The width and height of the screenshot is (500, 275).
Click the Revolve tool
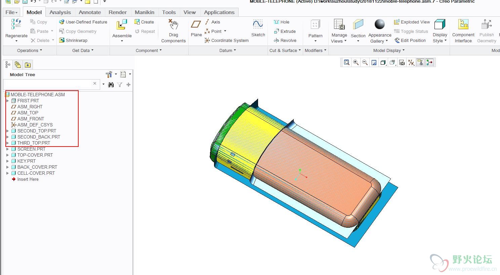(285, 40)
